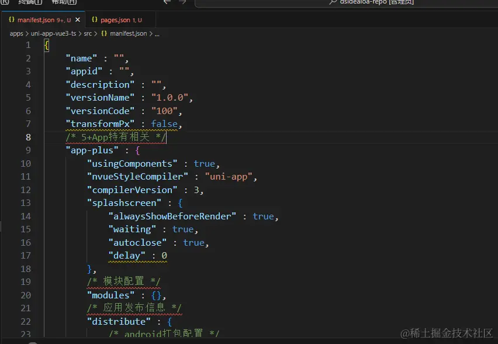The height and width of the screenshot is (344, 498).
Task: Click the "app-plus" key
Action: pyautogui.click(x=92, y=150)
